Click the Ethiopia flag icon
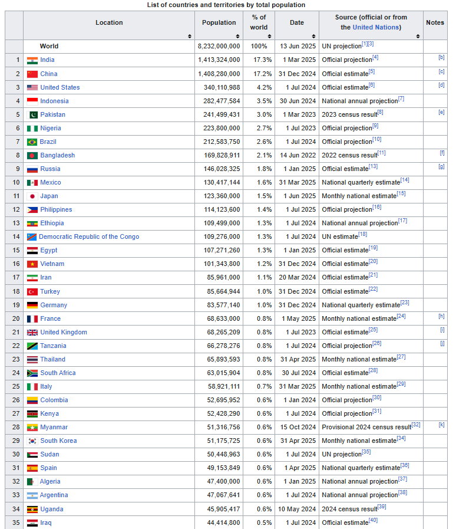Screen dimensions: 456x529 coord(32,224)
